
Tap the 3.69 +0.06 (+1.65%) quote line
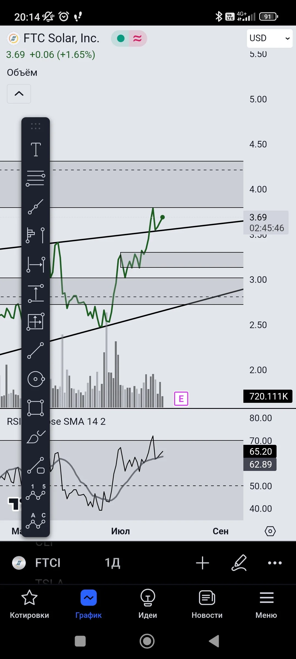pos(51,55)
